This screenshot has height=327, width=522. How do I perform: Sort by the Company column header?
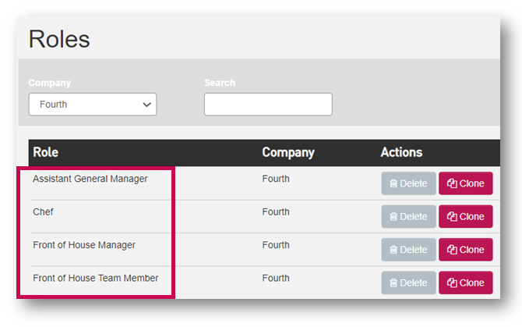click(x=287, y=153)
